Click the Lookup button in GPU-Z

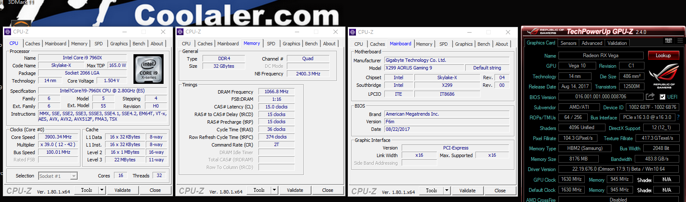[663, 55]
